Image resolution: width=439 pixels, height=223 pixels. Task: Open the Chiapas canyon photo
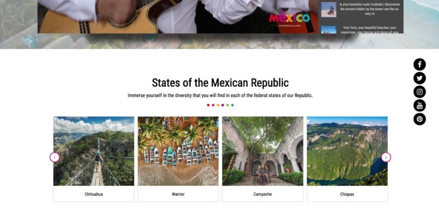[x=347, y=151]
